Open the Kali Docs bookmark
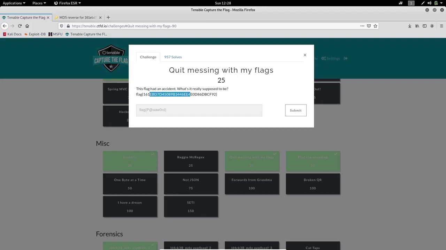This screenshot has height=250, width=446. click(12, 34)
